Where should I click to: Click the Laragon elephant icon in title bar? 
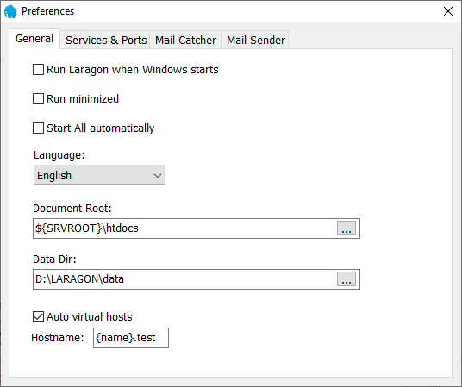coord(10,11)
